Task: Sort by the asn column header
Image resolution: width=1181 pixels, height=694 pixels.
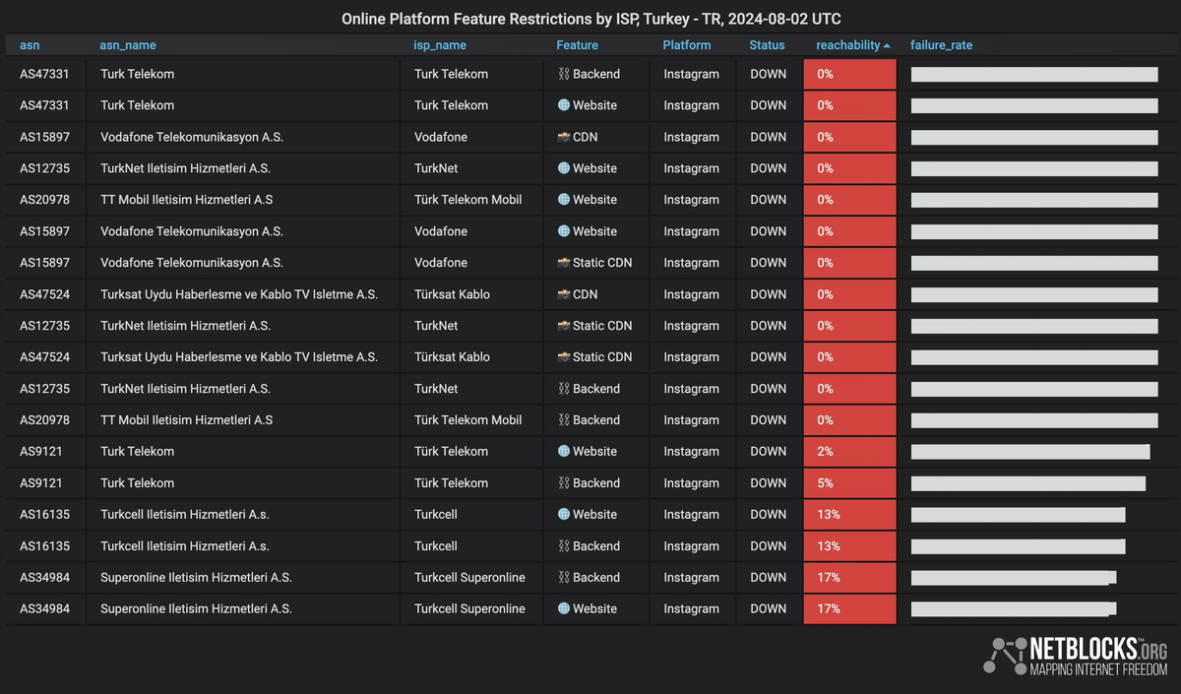Action: pos(31,45)
